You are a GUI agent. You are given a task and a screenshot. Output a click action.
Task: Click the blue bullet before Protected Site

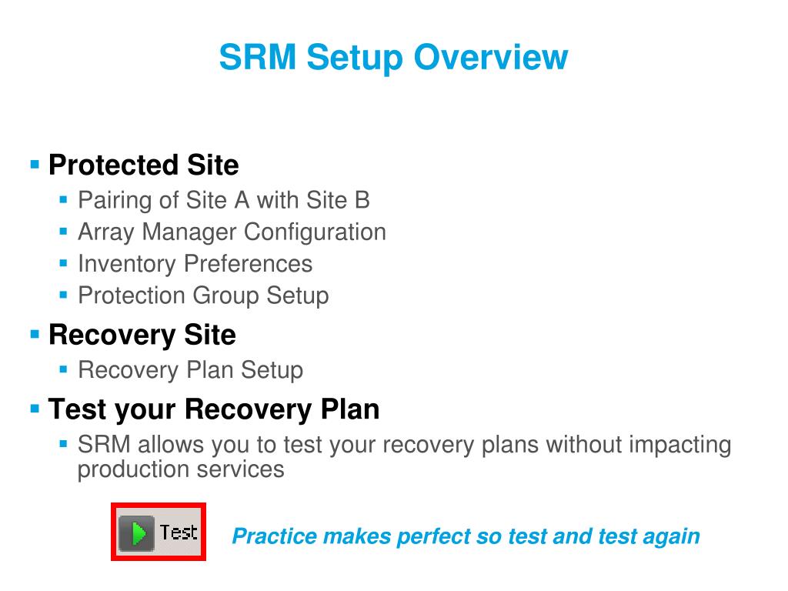(x=35, y=165)
